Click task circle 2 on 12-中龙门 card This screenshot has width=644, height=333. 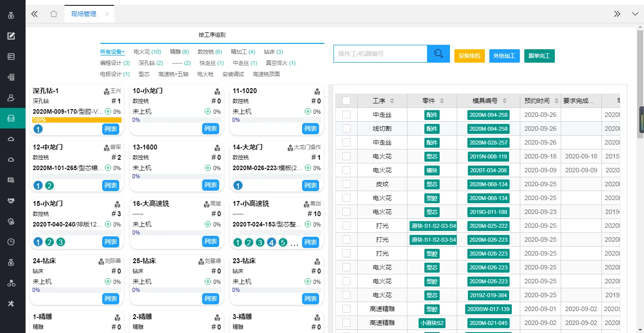point(49,186)
